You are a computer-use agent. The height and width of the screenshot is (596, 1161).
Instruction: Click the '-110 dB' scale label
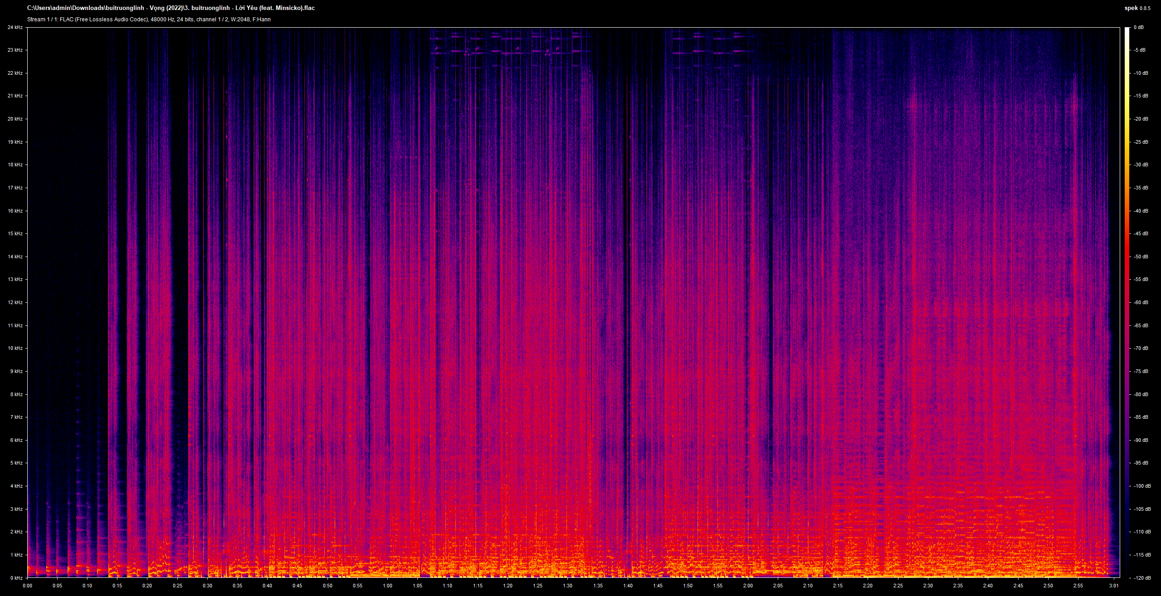[1142, 532]
